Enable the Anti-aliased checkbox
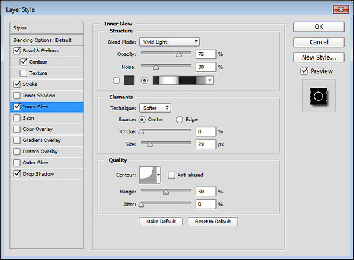Image resolution: width=354 pixels, height=260 pixels. [x=171, y=175]
